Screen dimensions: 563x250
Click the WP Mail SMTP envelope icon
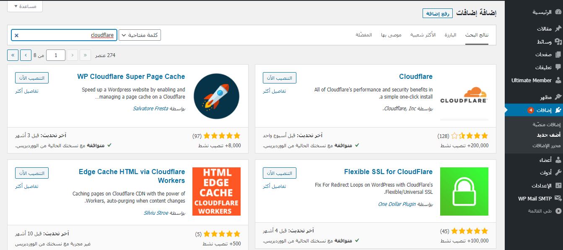click(558, 198)
